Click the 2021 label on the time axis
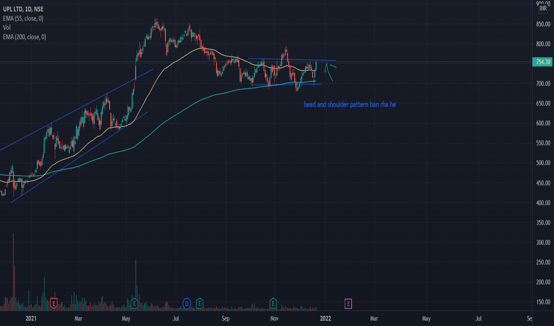Image resolution: width=554 pixels, height=326 pixels. coord(31,319)
